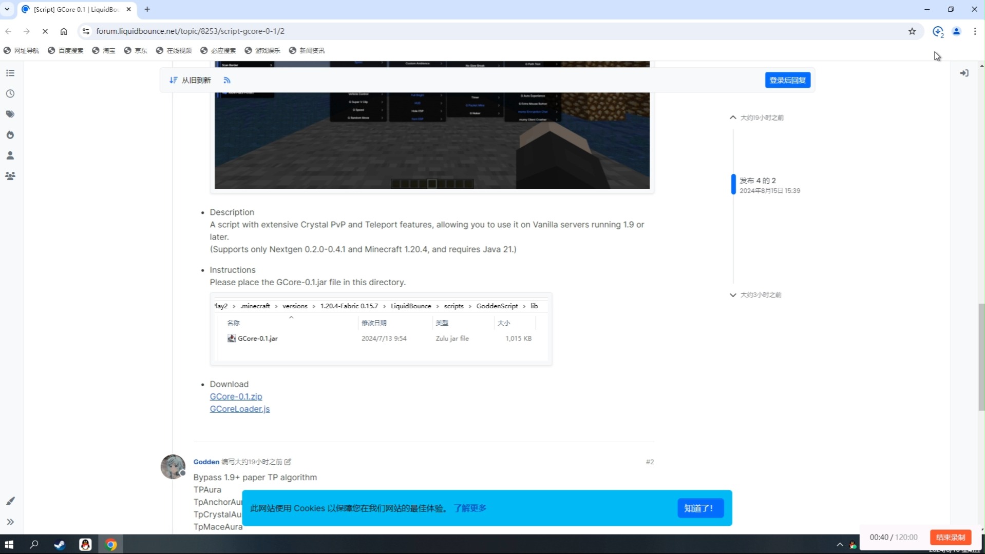Open the sort dropdown 从旧到新
Image resolution: width=985 pixels, height=554 pixels.
pos(190,81)
